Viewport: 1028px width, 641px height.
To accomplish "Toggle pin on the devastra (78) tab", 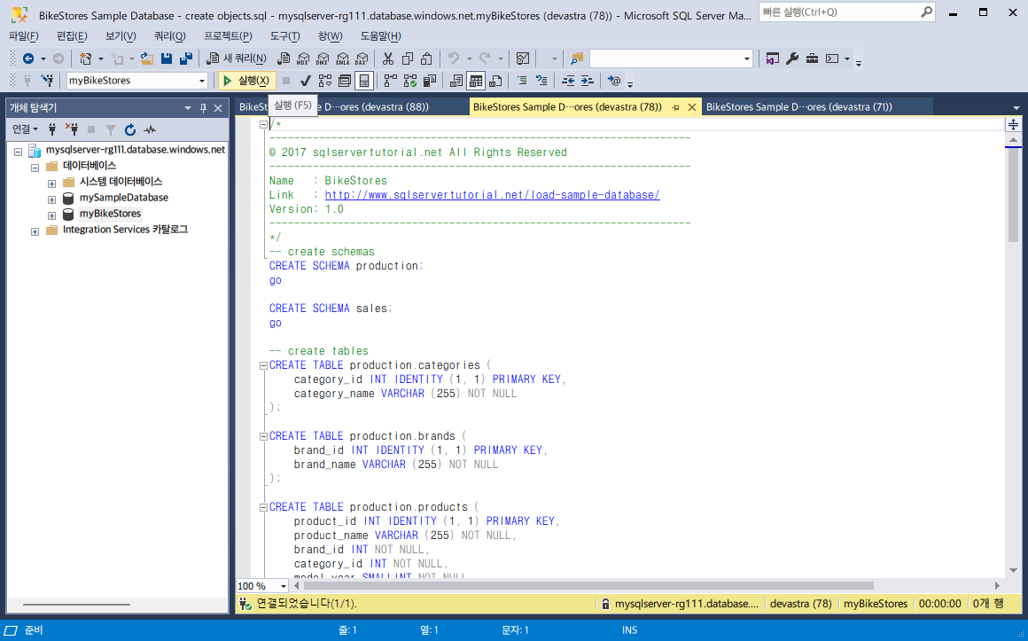I will coord(676,107).
